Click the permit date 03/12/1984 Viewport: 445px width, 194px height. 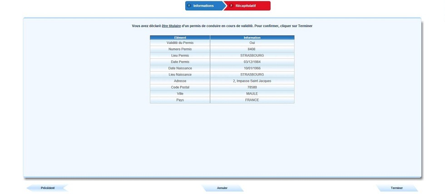pos(252,62)
